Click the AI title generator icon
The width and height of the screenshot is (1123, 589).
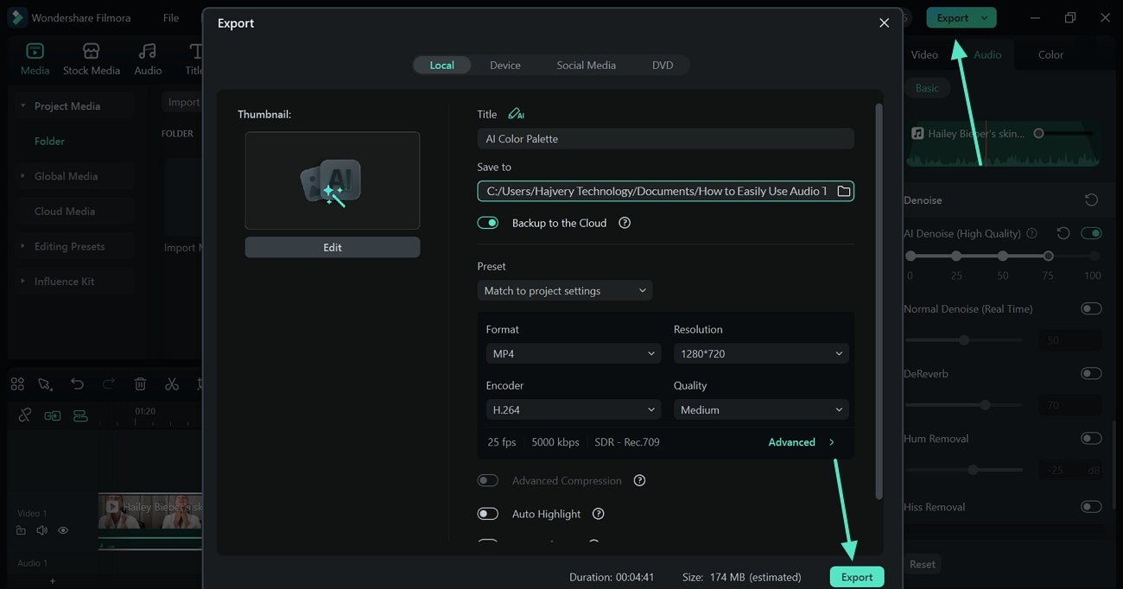click(516, 114)
